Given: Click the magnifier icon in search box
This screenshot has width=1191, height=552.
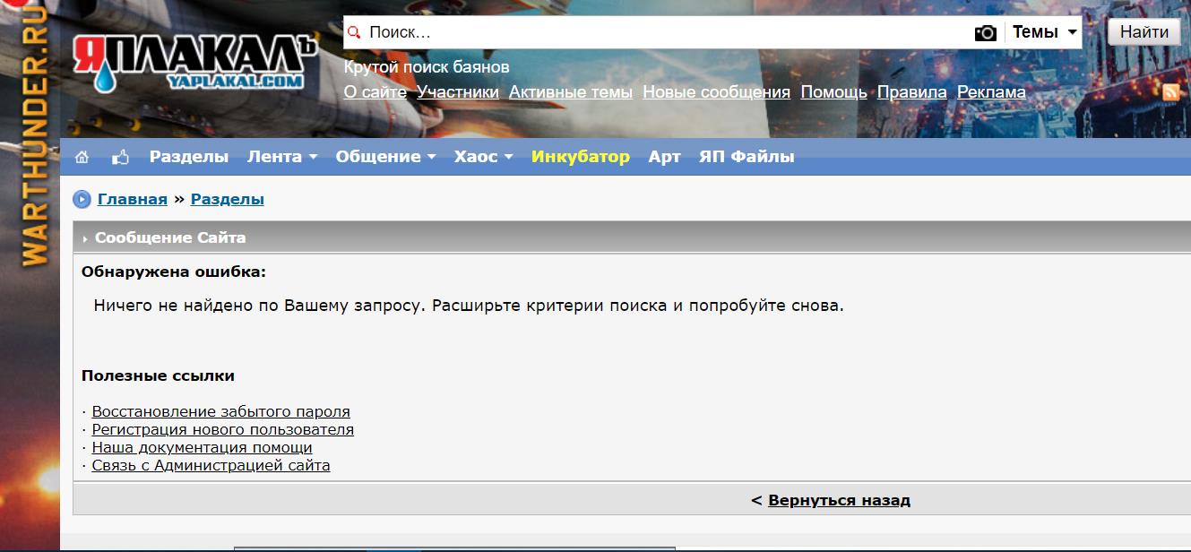Looking at the screenshot, I should coord(355,32).
